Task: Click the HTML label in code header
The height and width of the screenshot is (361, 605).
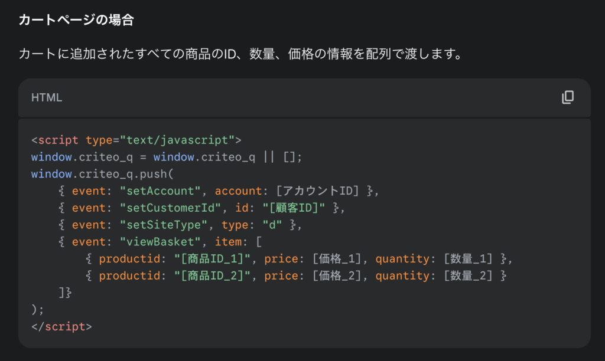Action: 47,98
